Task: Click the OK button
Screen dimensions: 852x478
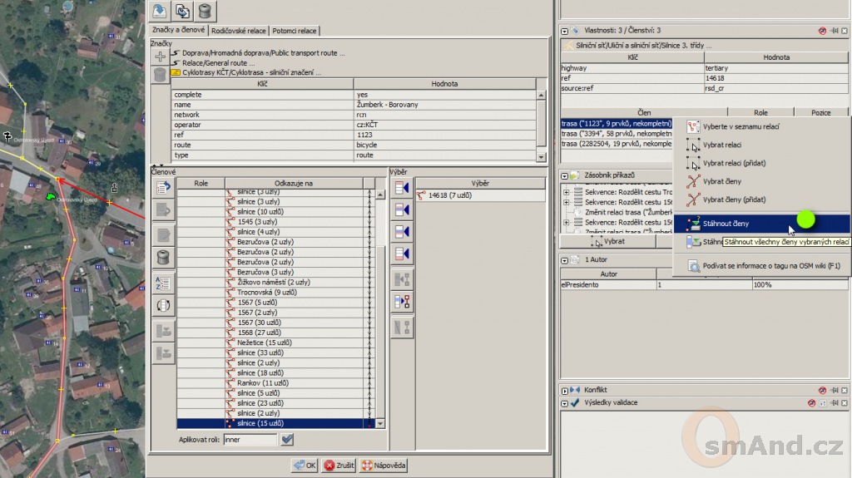Action: click(x=305, y=466)
